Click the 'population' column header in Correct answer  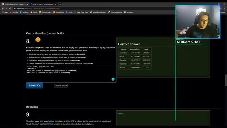click(135, 49)
